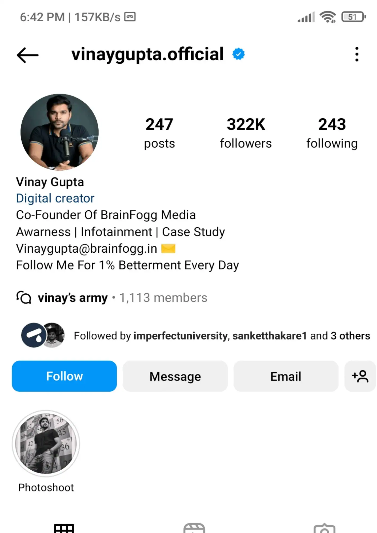Open the vinay's army channel
377x533 pixels.
[x=73, y=298]
